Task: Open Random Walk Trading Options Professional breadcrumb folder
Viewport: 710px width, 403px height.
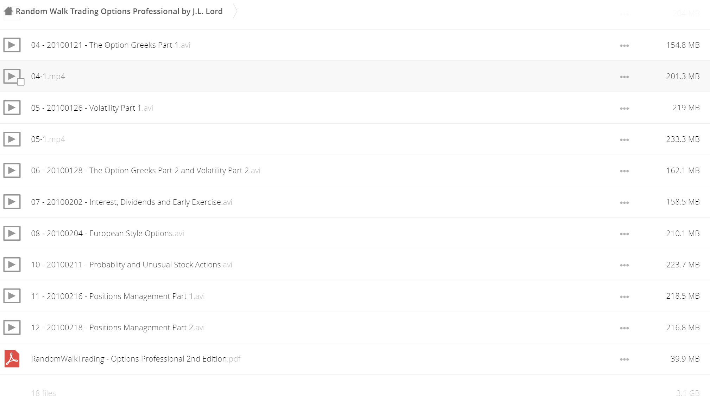Action: [x=119, y=11]
